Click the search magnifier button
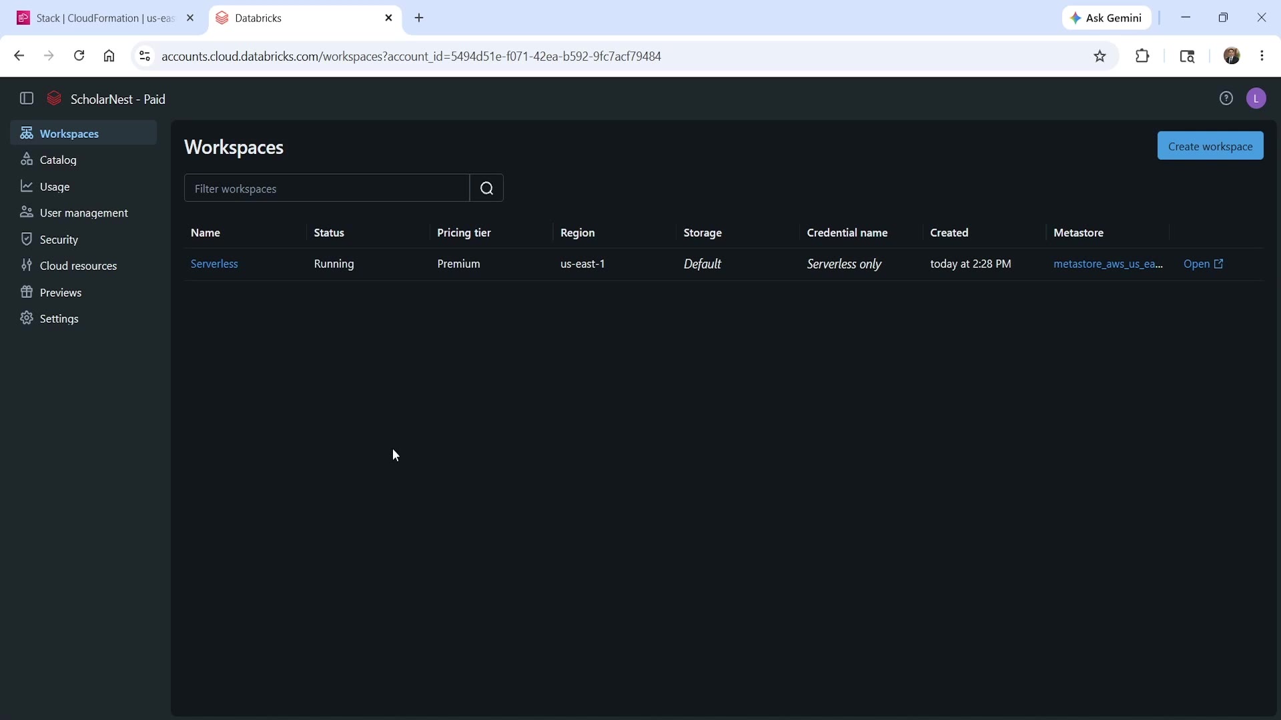Screen dimensions: 1281x720 487,189
